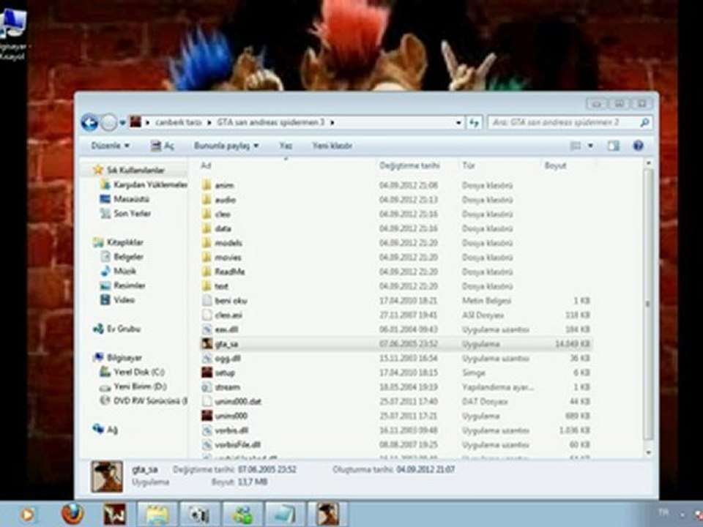Open the Düzenle menu
Screen dimensions: 703x527
pos(110,146)
